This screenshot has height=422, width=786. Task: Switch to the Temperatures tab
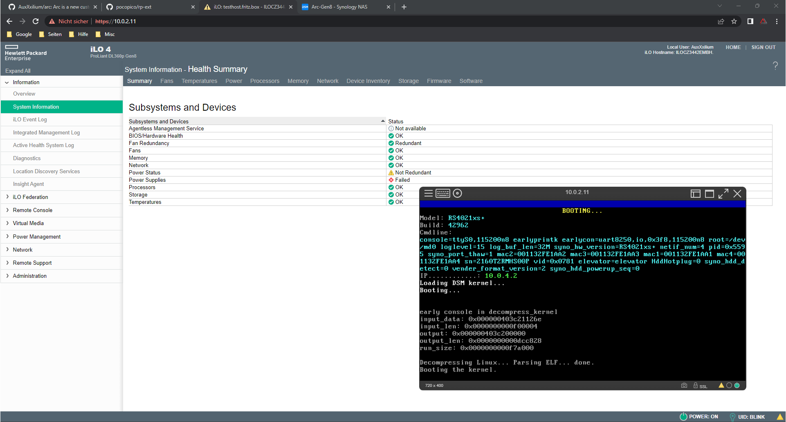(199, 81)
